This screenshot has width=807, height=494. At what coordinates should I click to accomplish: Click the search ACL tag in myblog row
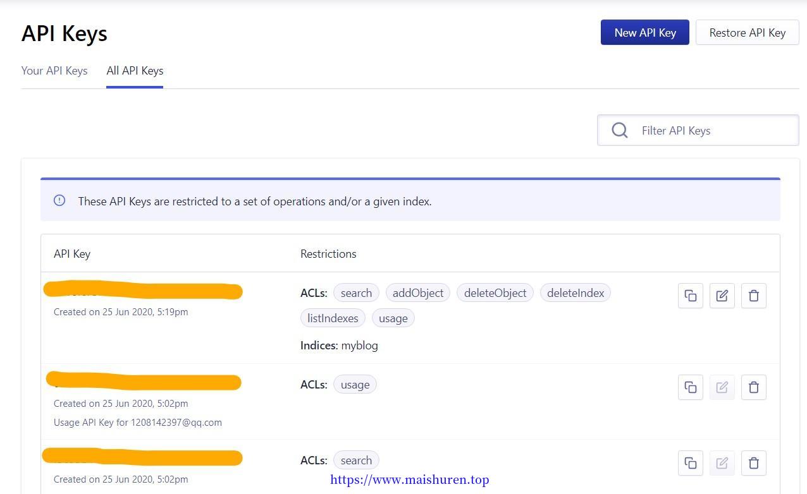tap(356, 293)
